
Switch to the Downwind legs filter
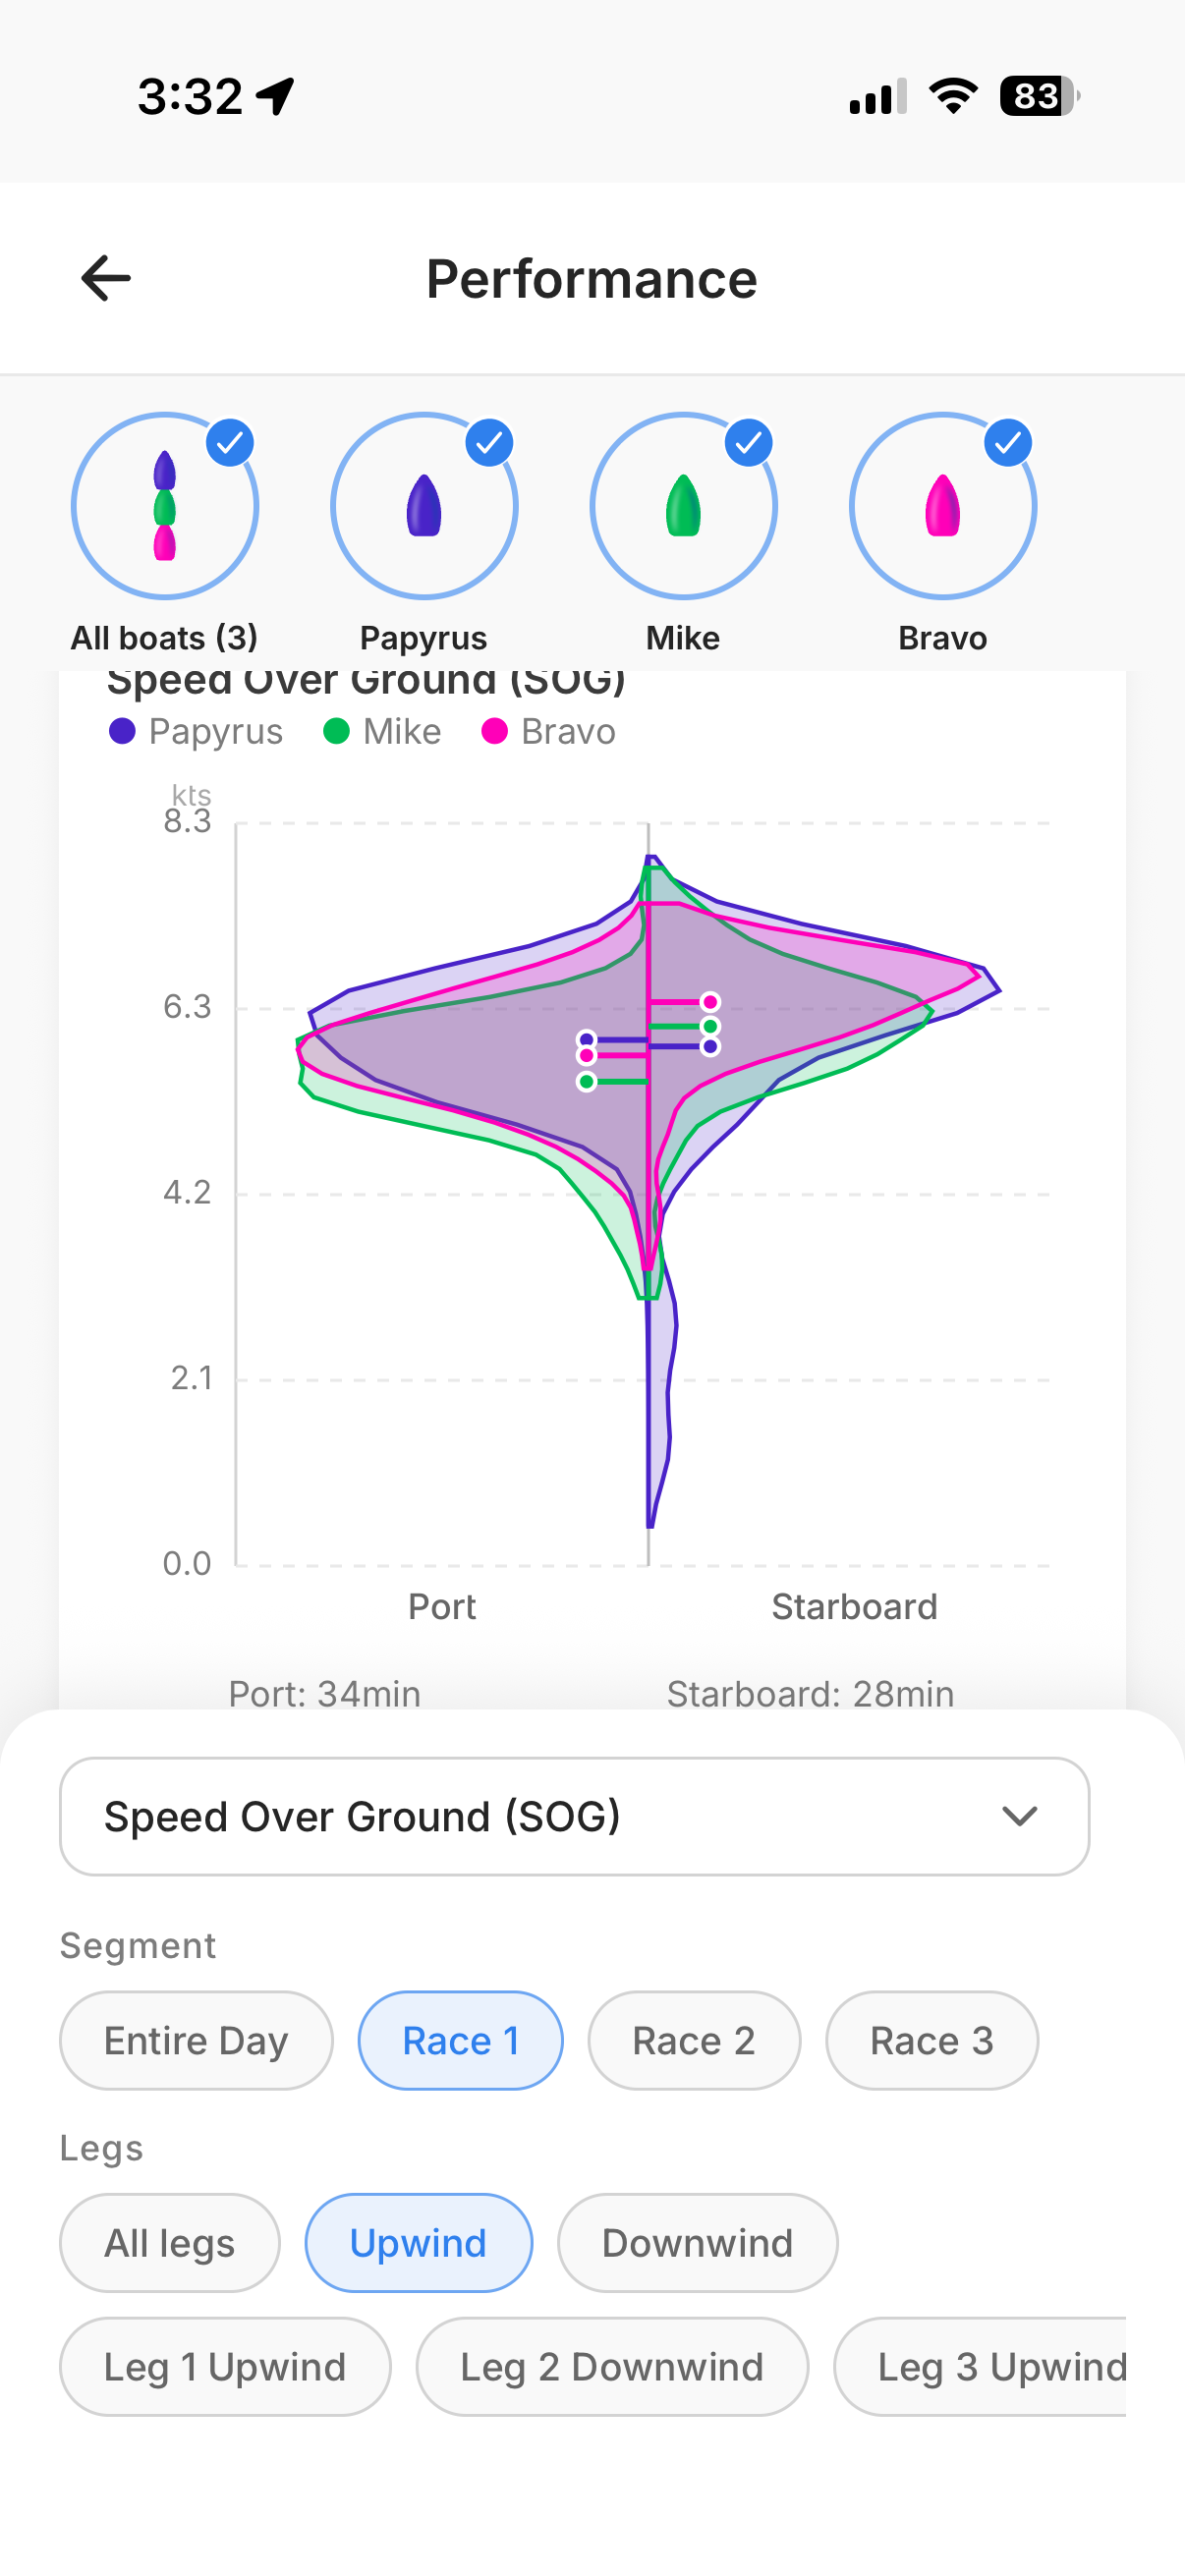pos(697,2243)
